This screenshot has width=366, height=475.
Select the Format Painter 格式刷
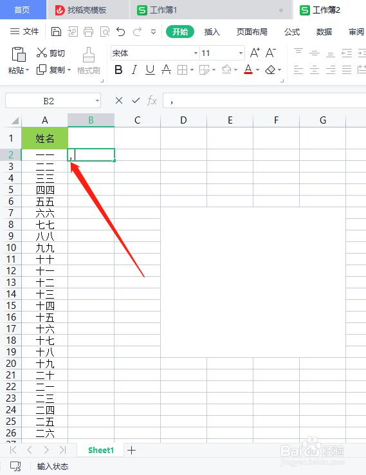tap(88, 61)
